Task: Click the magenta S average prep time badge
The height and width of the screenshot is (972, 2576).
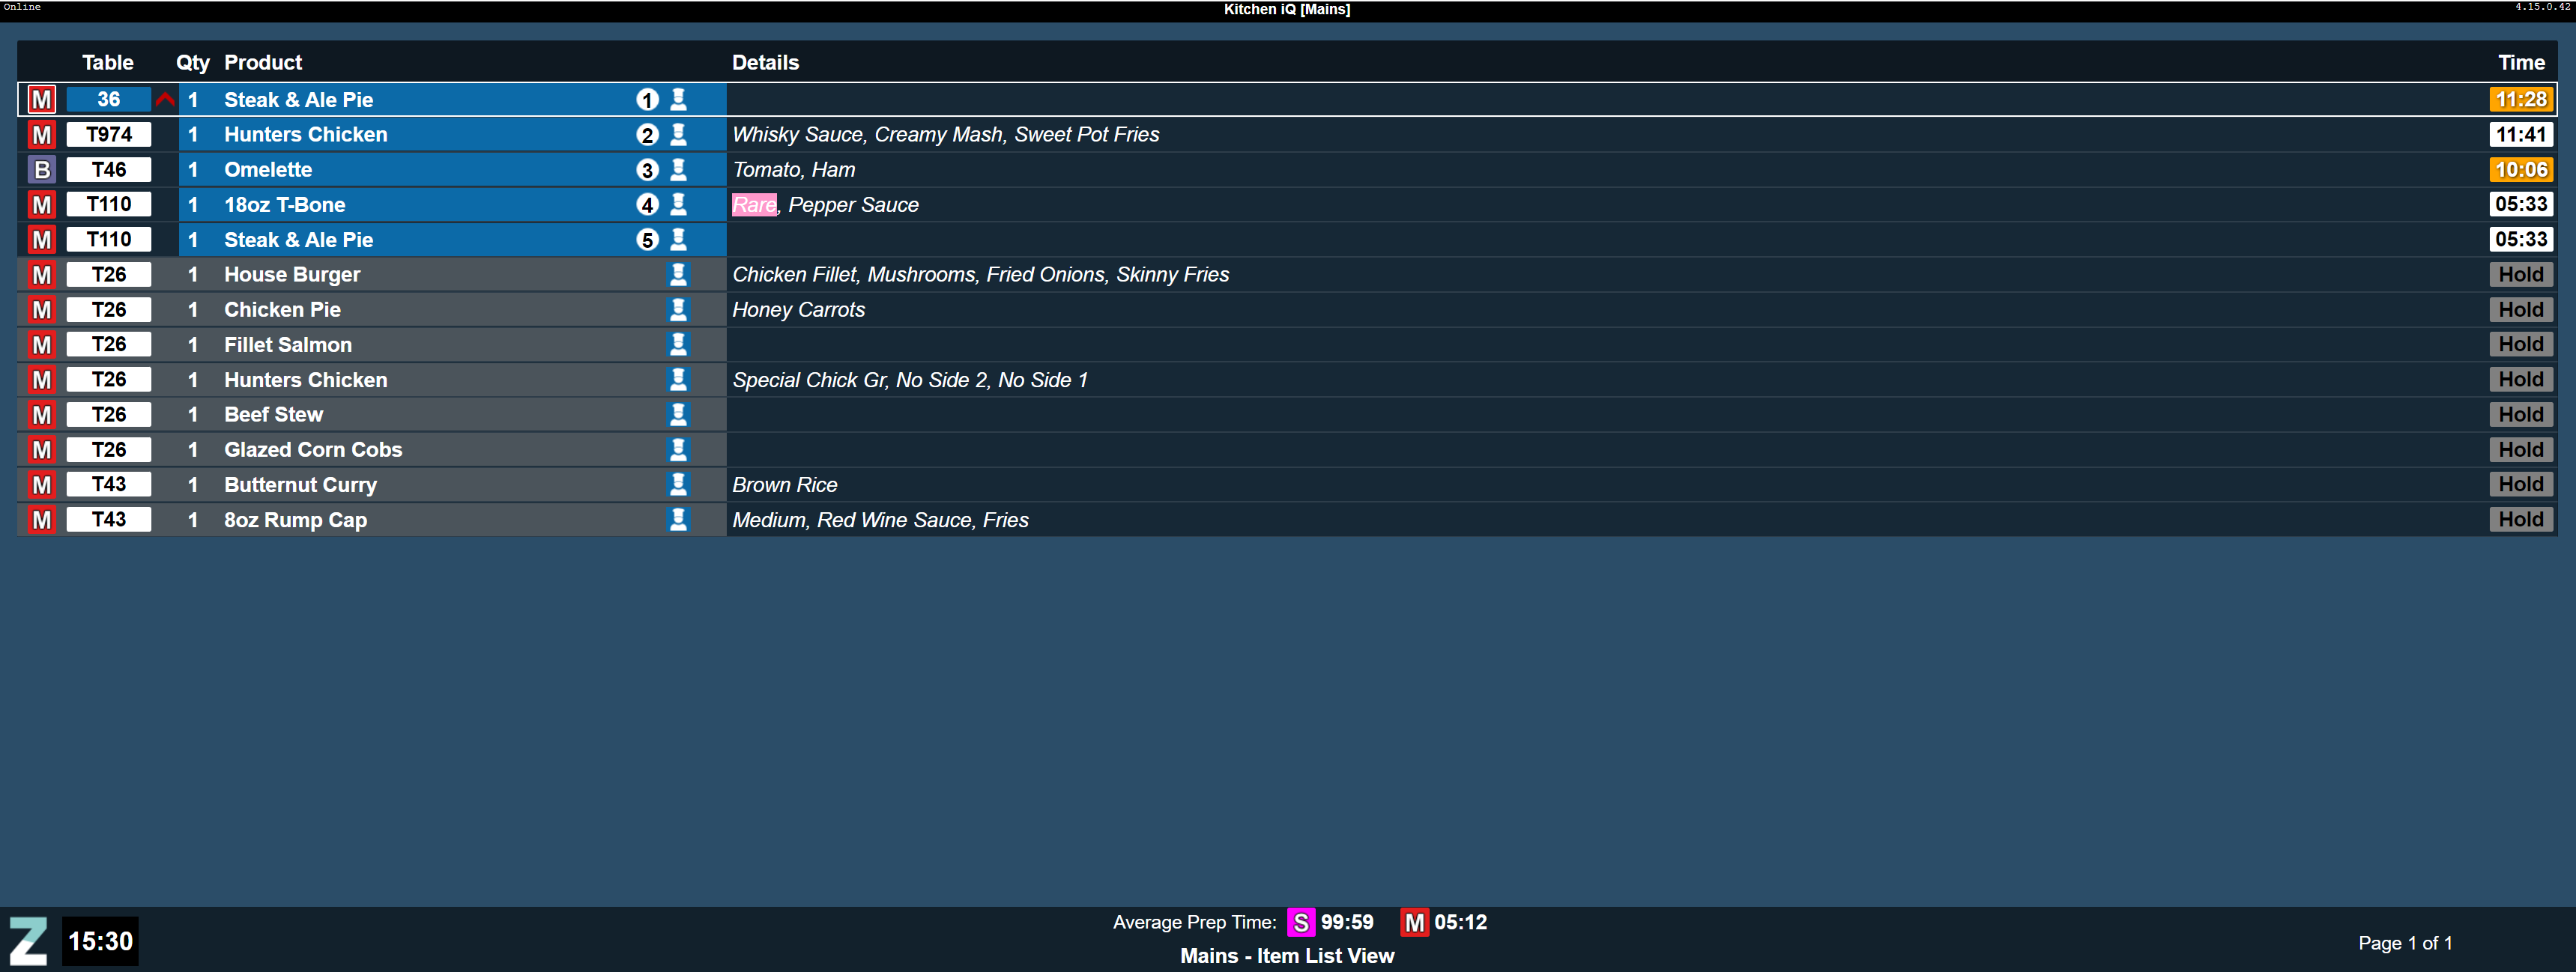Action: [x=1300, y=922]
